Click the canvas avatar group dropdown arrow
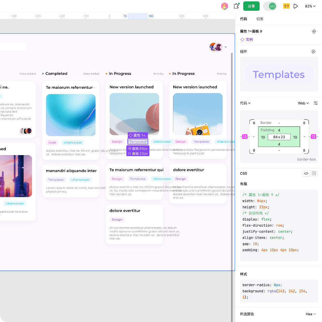The image size is (322, 322). [x=226, y=47]
